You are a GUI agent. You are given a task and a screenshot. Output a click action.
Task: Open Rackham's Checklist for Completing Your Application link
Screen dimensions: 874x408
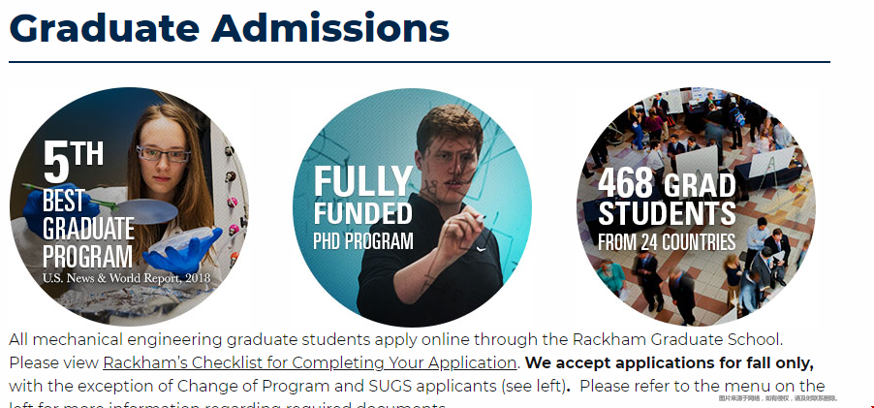tap(310, 362)
